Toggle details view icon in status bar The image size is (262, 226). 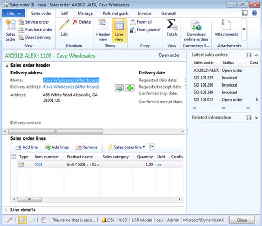click(x=23, y=220)
